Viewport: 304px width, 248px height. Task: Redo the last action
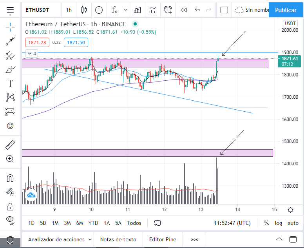pyautogui.click(x=209, y=10)
